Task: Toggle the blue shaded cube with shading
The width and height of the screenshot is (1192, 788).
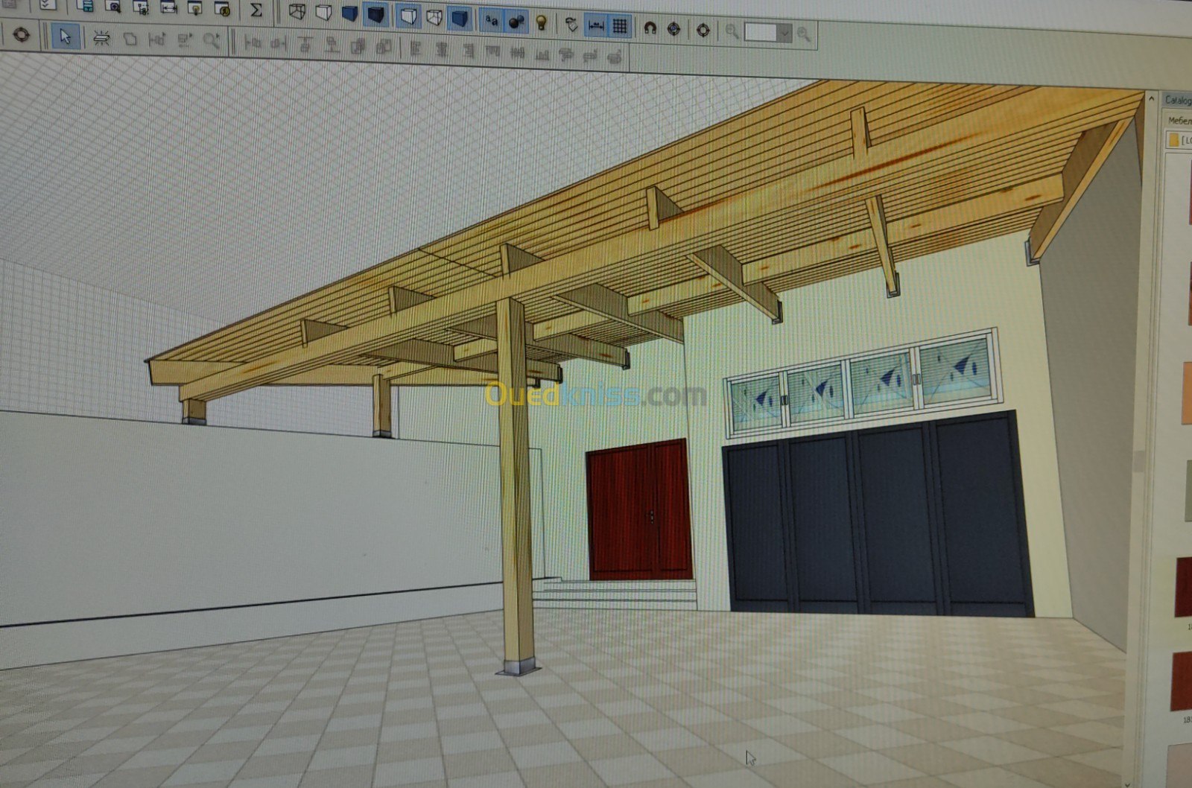Action: pyautogui.click(x=460, y=19)
